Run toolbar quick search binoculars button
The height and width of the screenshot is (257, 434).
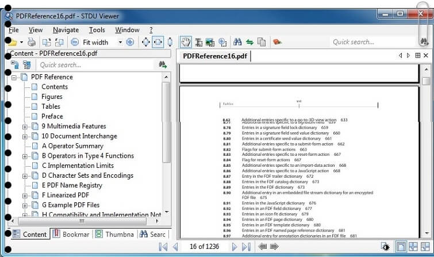coord(424,42)
